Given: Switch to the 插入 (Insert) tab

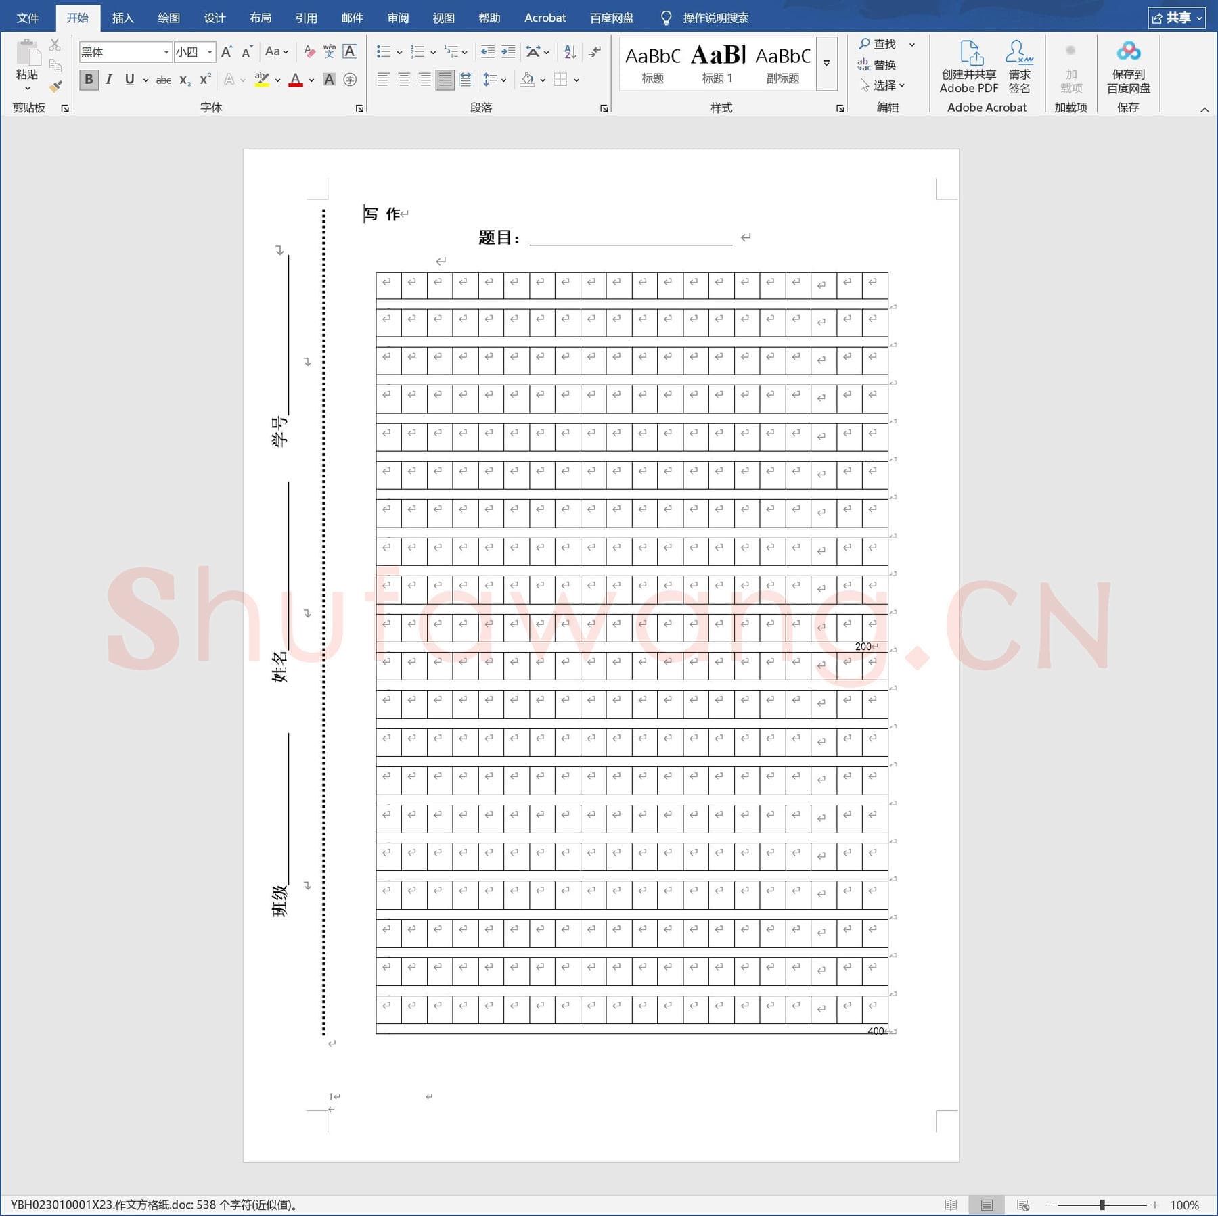Looking at the screenshot, I should coord(123,18).
